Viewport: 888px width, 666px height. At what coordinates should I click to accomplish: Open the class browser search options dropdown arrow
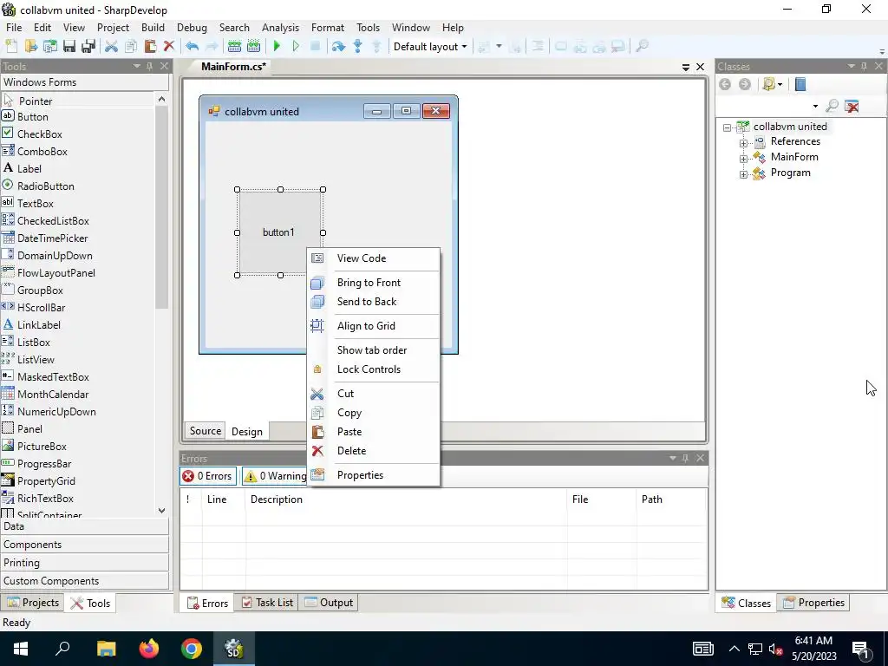coord(780,84)
